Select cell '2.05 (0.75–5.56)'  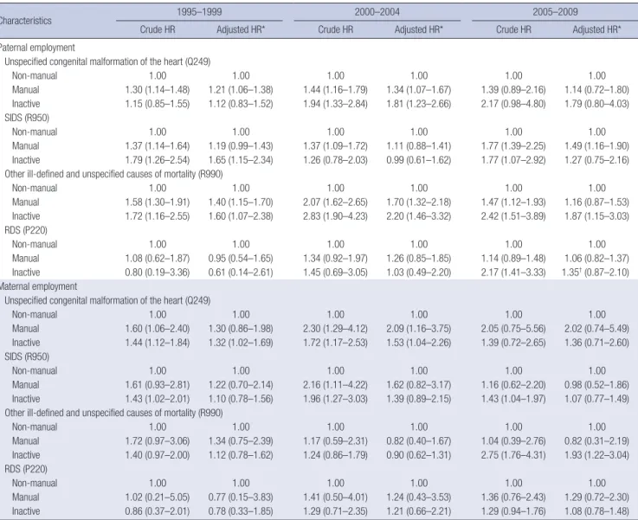513,329
